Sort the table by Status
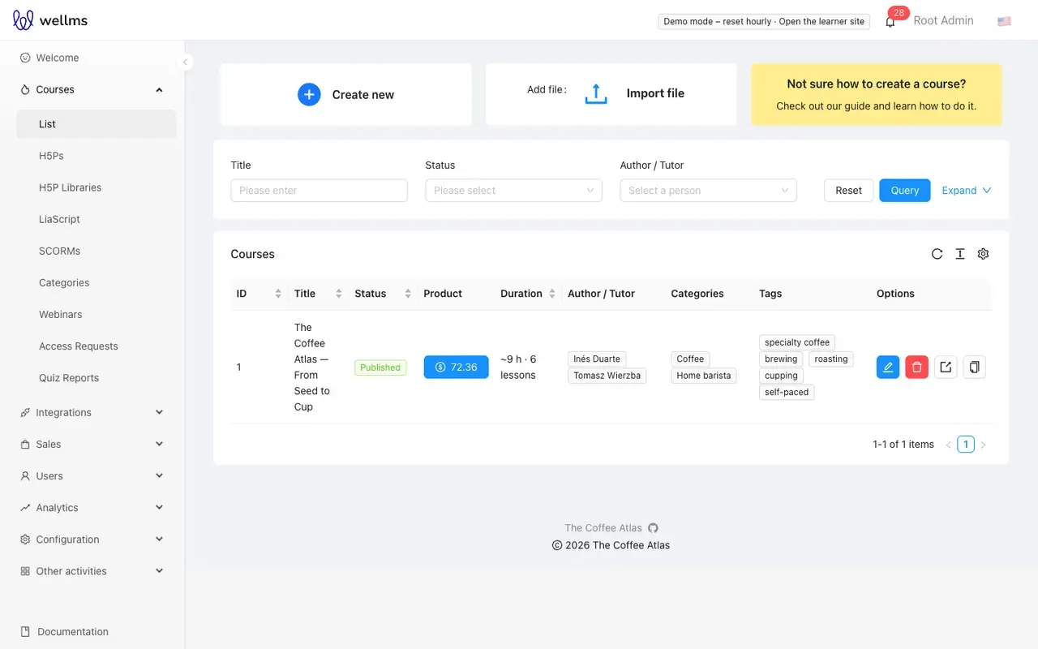 408,294
